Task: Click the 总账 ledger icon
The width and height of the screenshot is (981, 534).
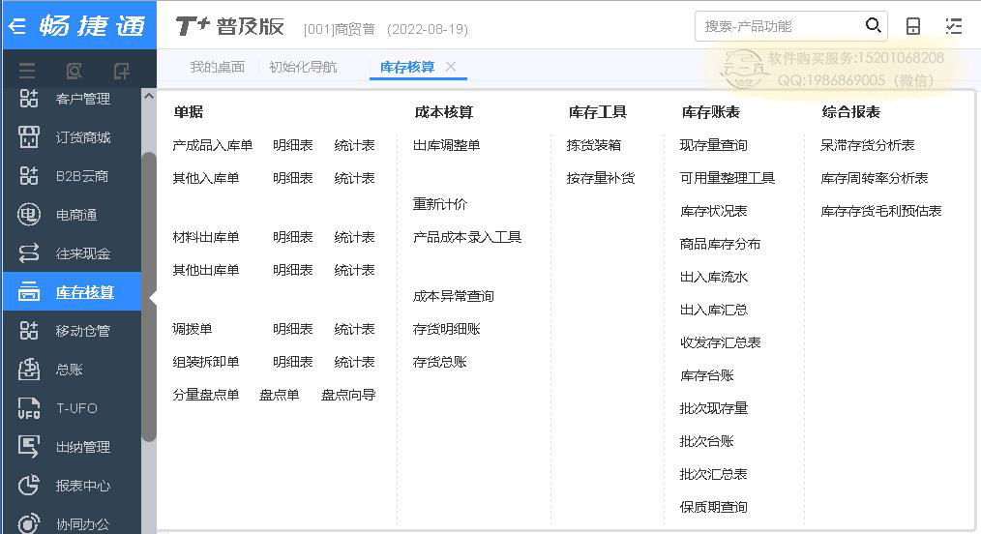Action: pyautogui.click(x=29, y=369)
